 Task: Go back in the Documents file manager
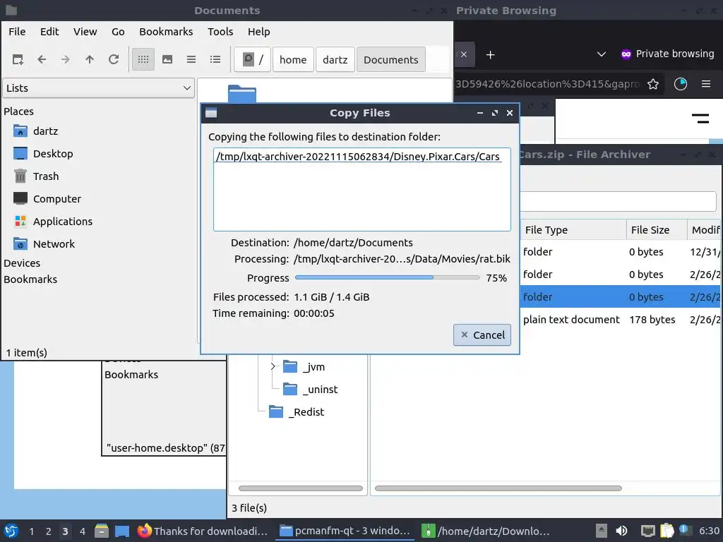[42, 59]
